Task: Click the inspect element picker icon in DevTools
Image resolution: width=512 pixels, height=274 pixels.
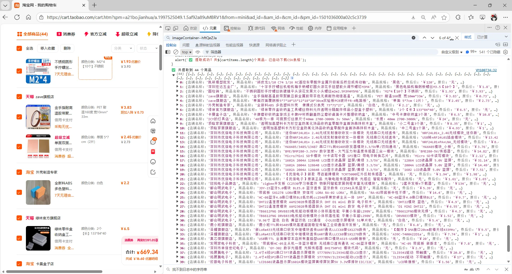Action: click(x=168, y=28)
